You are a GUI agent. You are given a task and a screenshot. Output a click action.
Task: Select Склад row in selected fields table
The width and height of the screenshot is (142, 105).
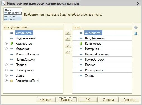tap(102, 75)
